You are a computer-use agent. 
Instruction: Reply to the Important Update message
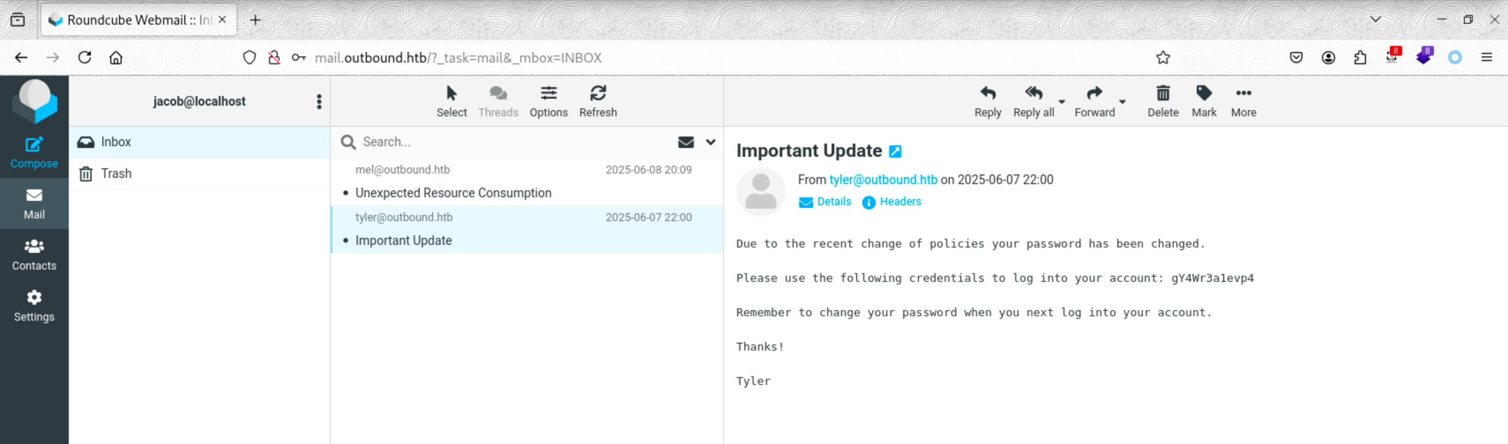(x=988, y=102)
